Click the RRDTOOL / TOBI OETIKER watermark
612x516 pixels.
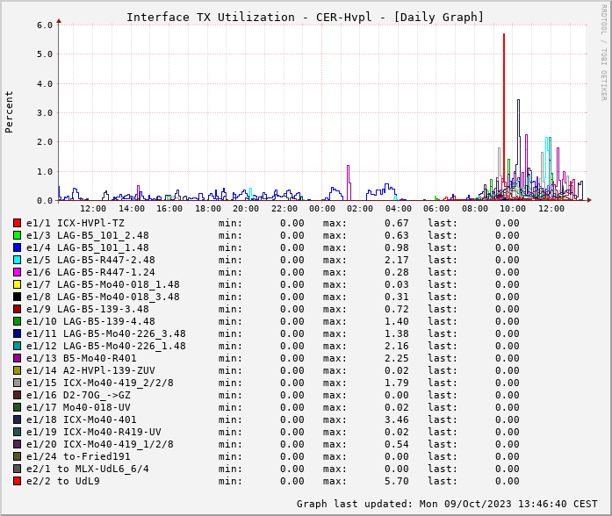pos(603,52)
